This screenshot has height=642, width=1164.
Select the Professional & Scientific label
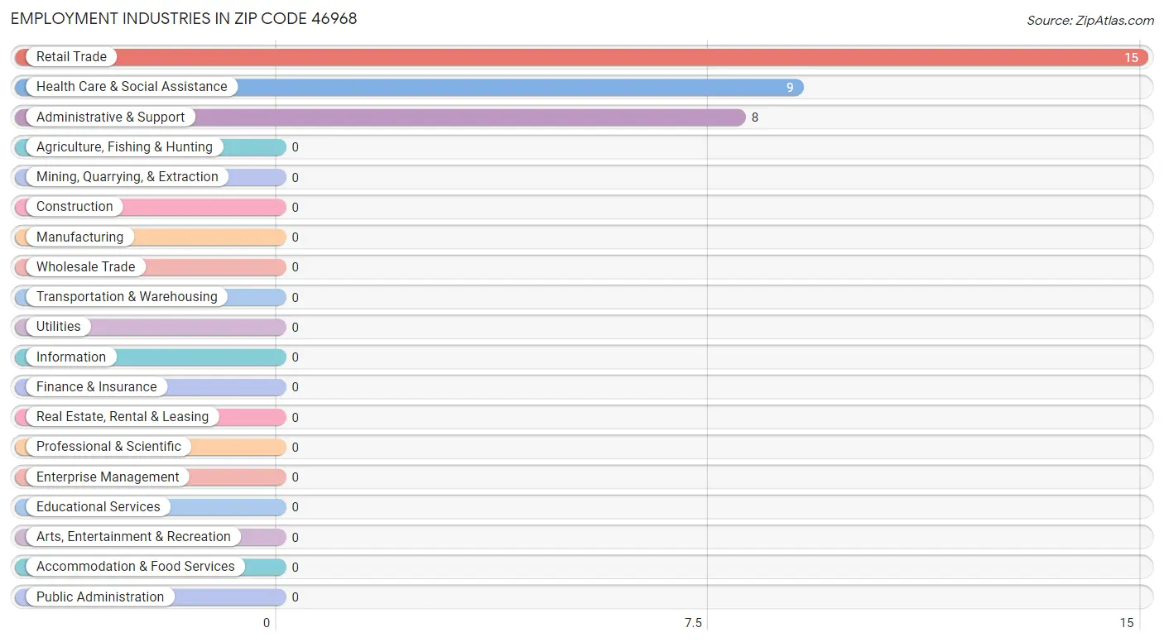(x=108, y=447)
